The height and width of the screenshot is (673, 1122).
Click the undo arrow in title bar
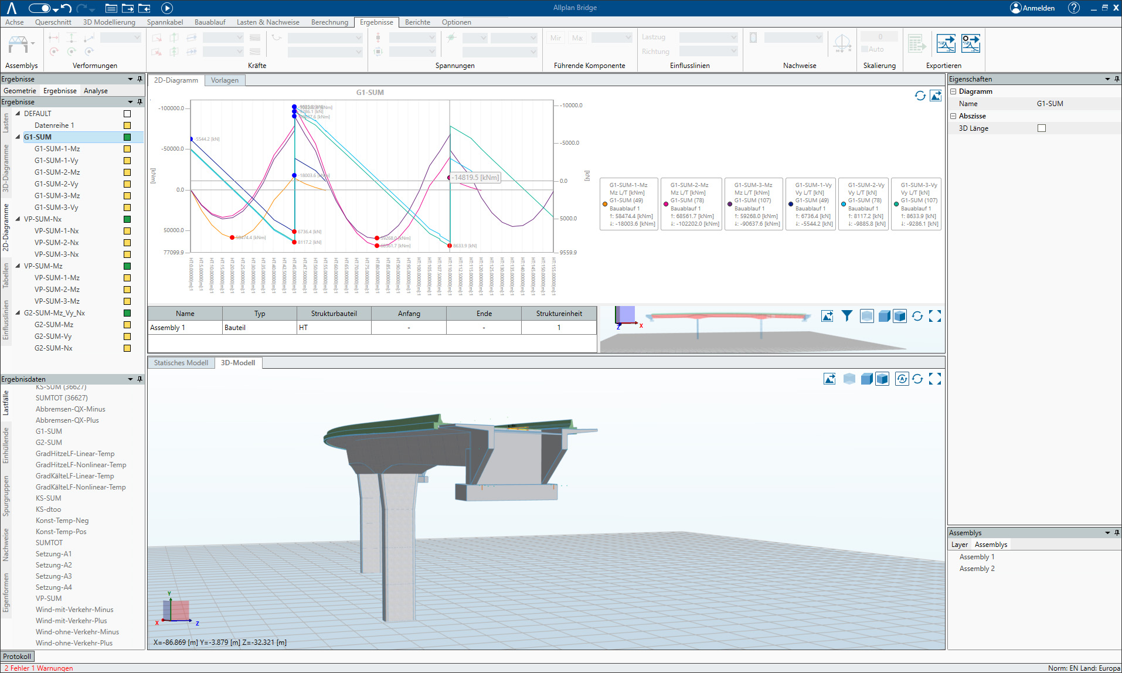[x=66, y=8]
